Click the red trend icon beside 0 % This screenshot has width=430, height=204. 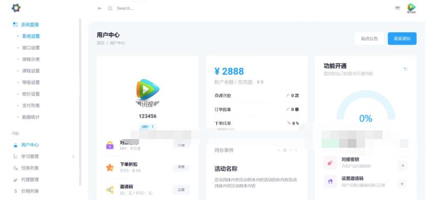point(289,123)
